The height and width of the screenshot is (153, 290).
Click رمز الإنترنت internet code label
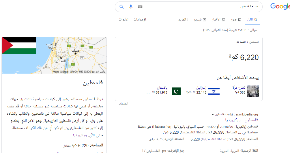click(x=175, y=151)
